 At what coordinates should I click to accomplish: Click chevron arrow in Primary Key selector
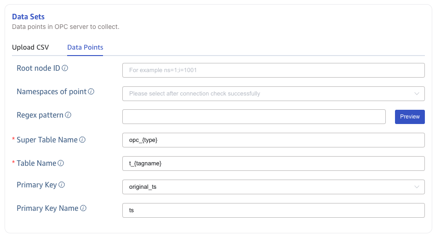point(417,187)
